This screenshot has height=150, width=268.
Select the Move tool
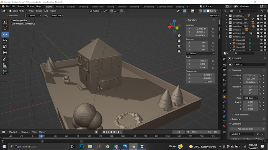click(x=5, y=35)
